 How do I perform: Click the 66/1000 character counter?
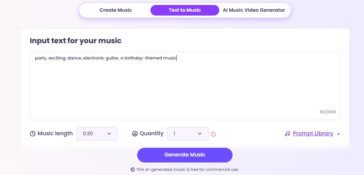[x=328, y=112]
